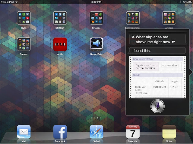This screenshot has height=144, width=193.
Task: Open Mail from the dock
Action: pyautogui.click(x=24, y=132)
